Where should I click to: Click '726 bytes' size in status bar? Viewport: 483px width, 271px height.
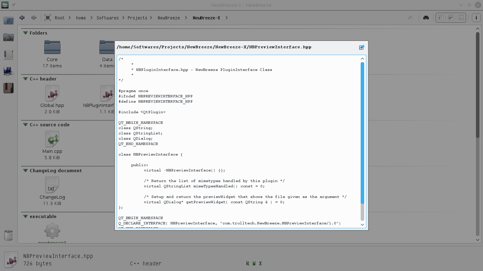(x=37, y=264)
